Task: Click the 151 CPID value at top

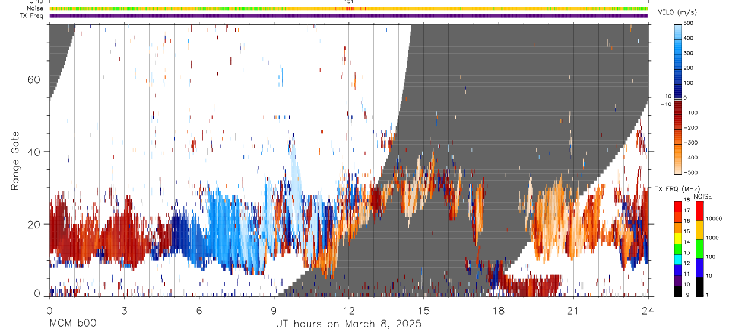Action: click(349, 2)
